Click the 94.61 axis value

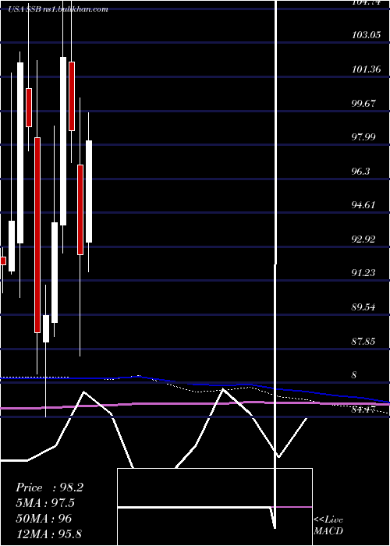click(x=364, y=204)
